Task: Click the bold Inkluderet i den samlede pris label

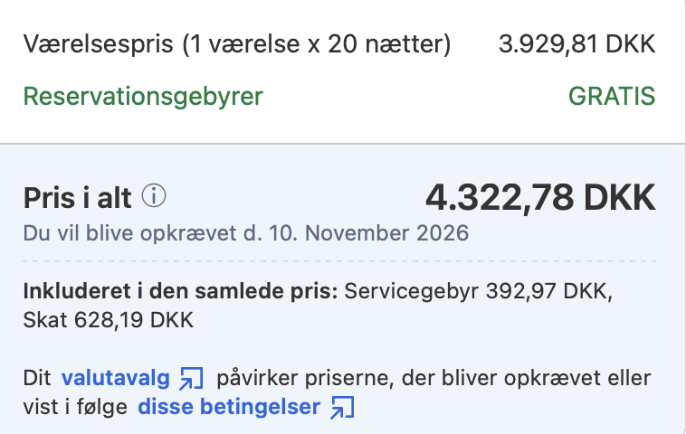Action: [x=180, y=291]
